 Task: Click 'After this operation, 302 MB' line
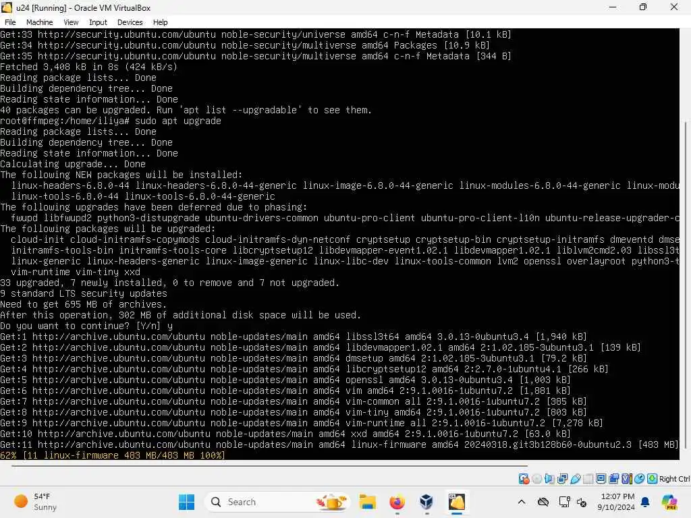click(x=181, y=315)
